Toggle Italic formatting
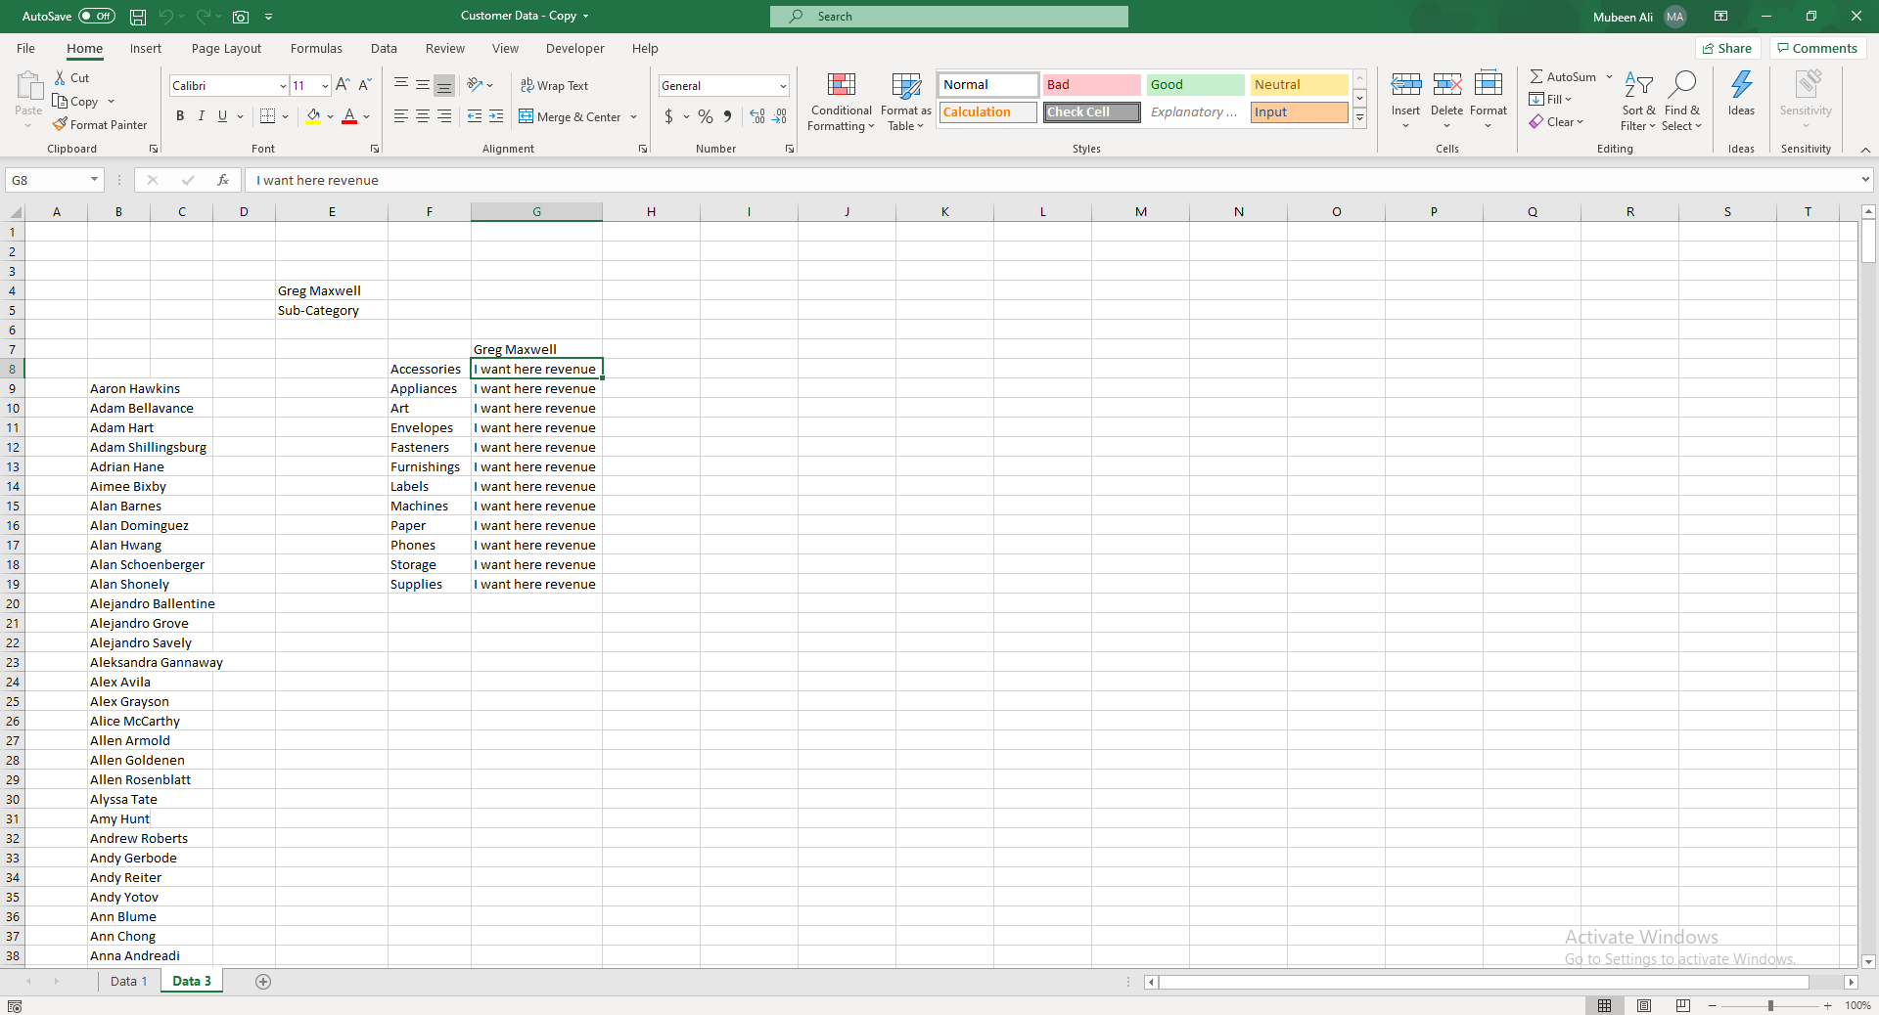This screenshot has width=1879, height=1015. pyautogui.click(x=202, y=116)
